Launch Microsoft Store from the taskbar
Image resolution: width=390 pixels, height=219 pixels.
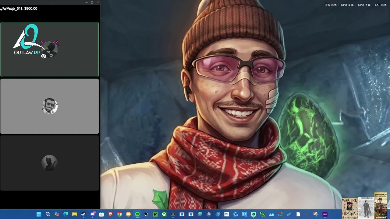[x=101, y=214]
